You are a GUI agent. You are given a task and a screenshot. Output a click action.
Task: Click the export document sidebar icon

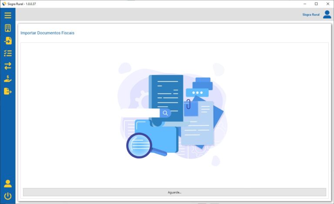tap(8, 91)
